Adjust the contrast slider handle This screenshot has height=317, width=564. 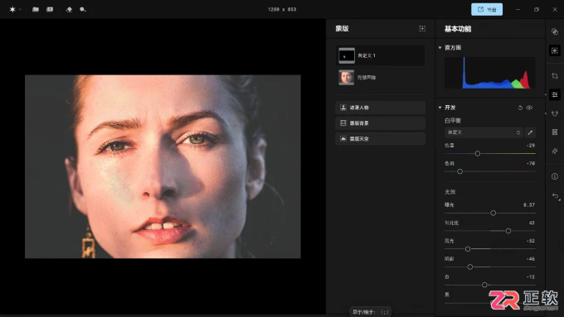(x=508, y=231)
